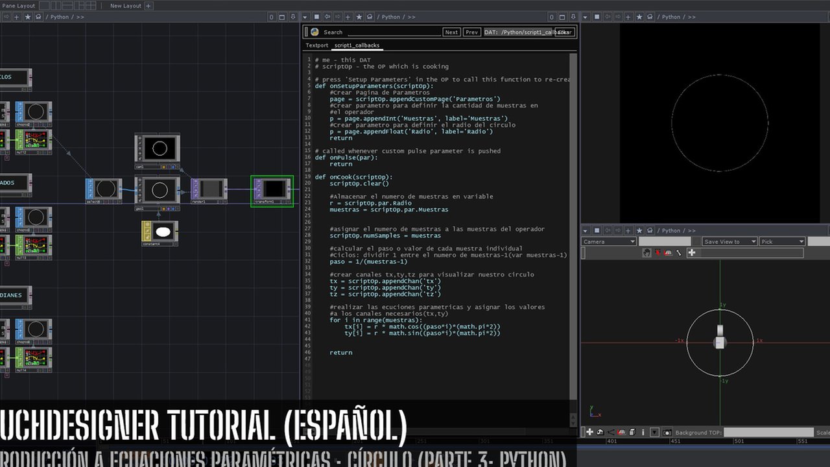The image size is (830, 467).
Task: Click the bone icon in viewer toolbar
Action: (679, 252)
